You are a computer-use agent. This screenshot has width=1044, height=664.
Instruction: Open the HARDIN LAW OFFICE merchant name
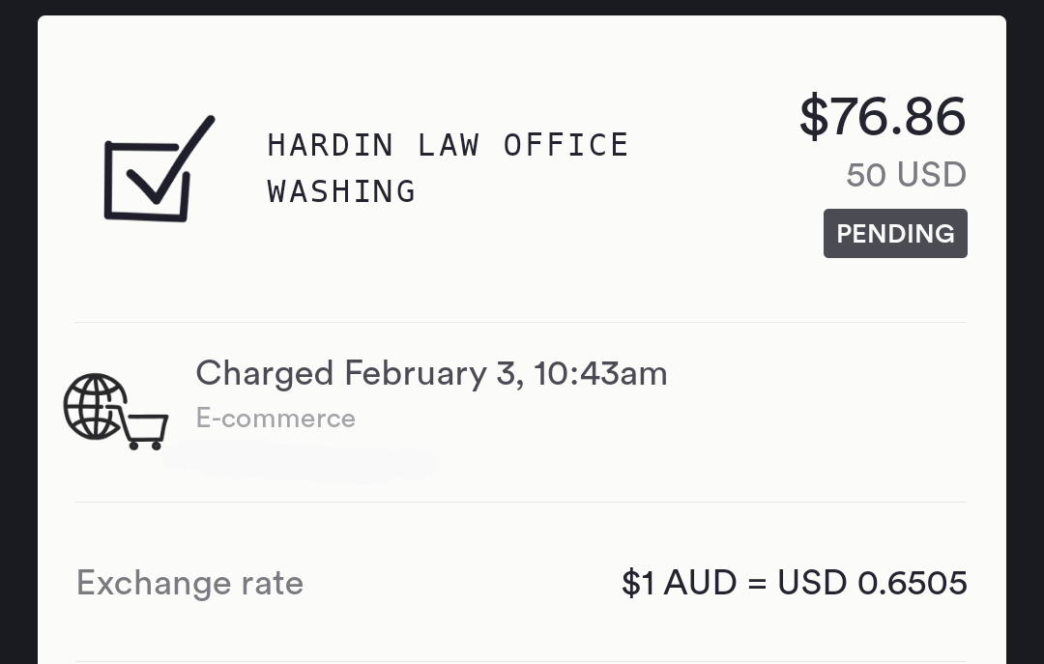point(448,145)
